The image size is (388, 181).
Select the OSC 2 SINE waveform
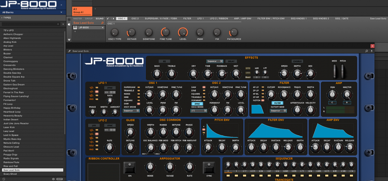tap(204, 90)
